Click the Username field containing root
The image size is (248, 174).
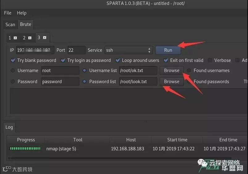tap(60, 70)
